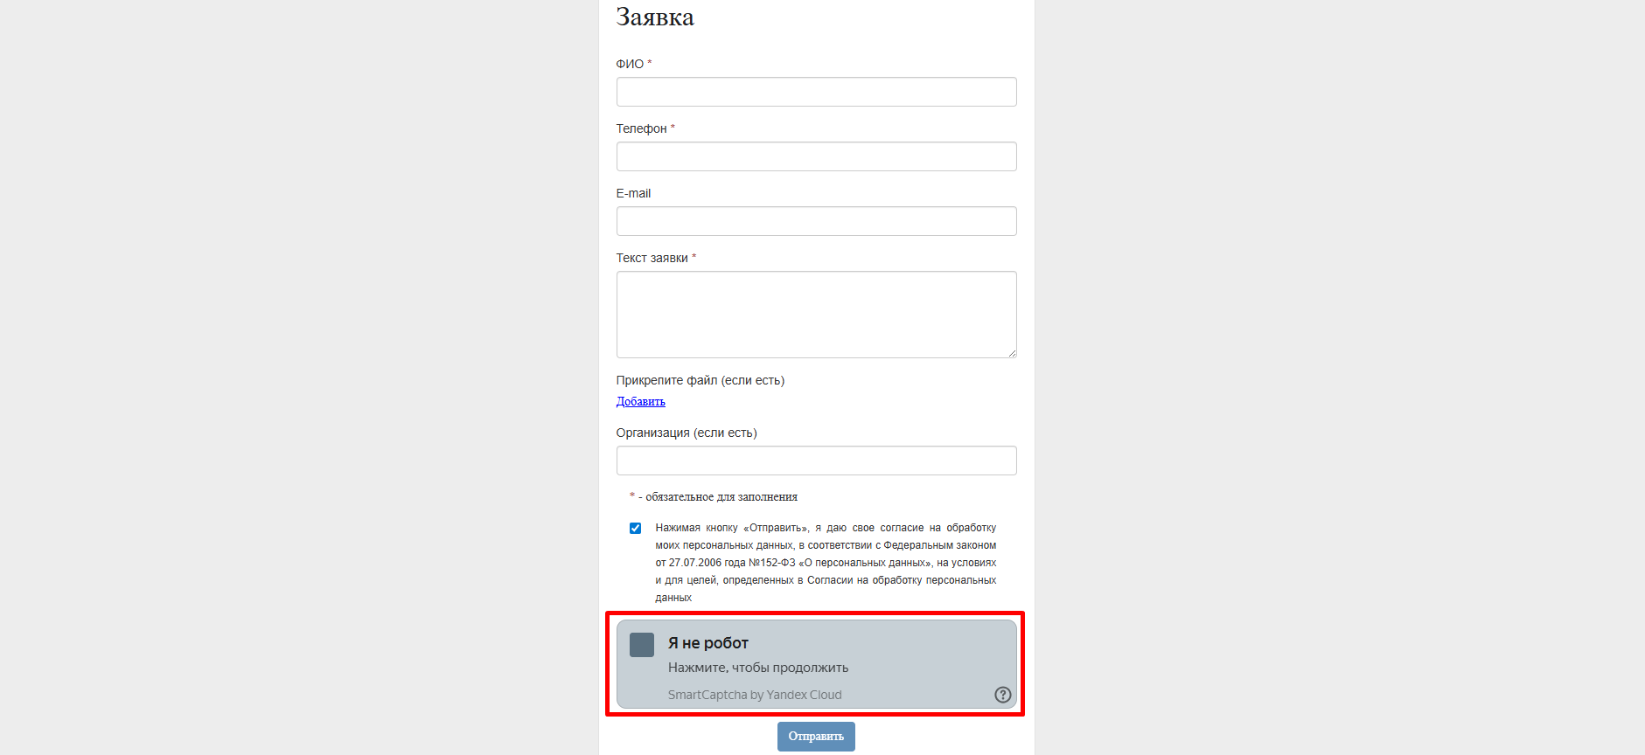Focus the Организация input field
Image resolution: width=1645 pixels, height=755 pixels.
point(816,461)
